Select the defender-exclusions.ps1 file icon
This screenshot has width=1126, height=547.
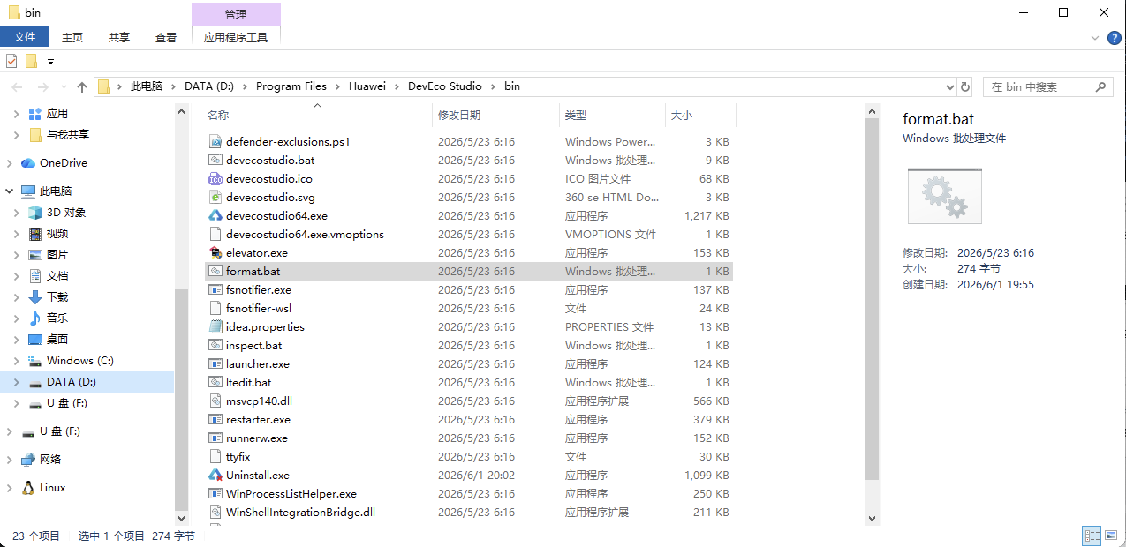pyautogui.click(x=215, y=142)
